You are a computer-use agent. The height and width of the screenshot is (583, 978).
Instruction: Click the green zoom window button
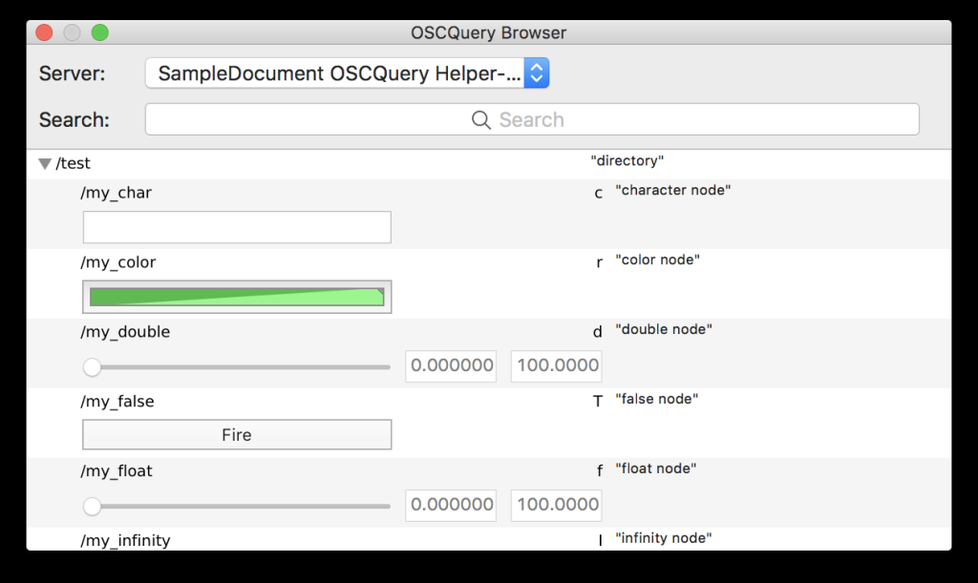click(x=99, y=33)
